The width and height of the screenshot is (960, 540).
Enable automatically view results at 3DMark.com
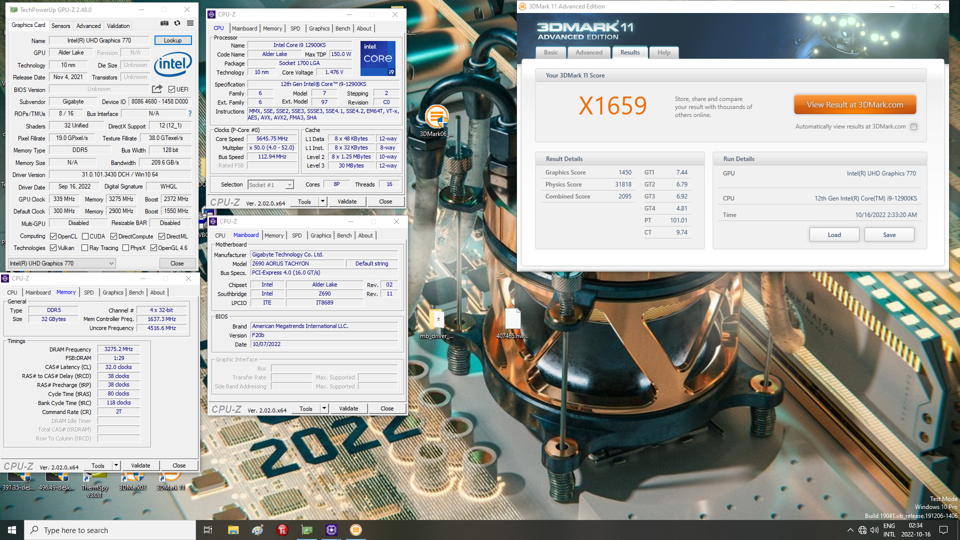913,126
